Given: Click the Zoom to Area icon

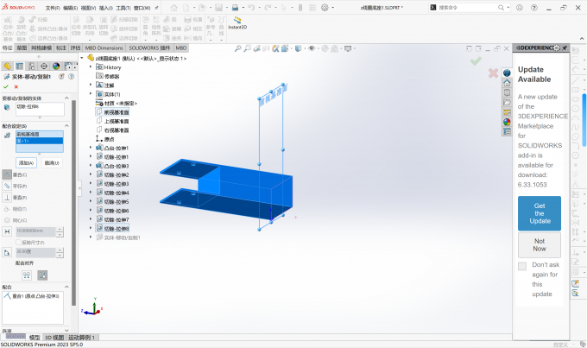Looking at the screenshot, I should point(247,48).
